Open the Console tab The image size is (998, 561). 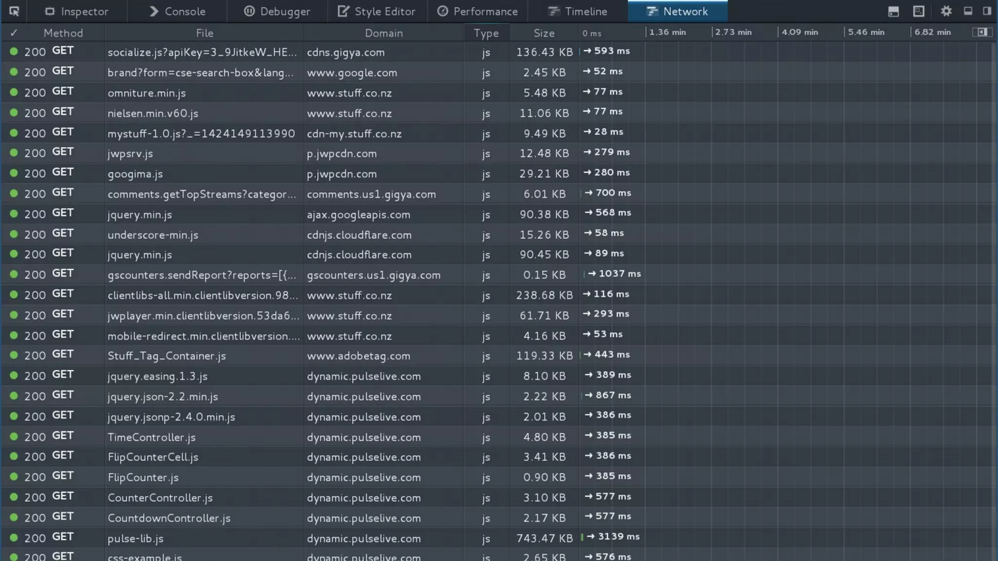coord(177,11)
